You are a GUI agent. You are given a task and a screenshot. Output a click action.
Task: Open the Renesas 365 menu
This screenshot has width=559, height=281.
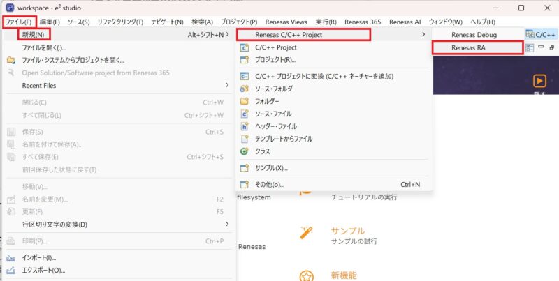pos(363,22)
